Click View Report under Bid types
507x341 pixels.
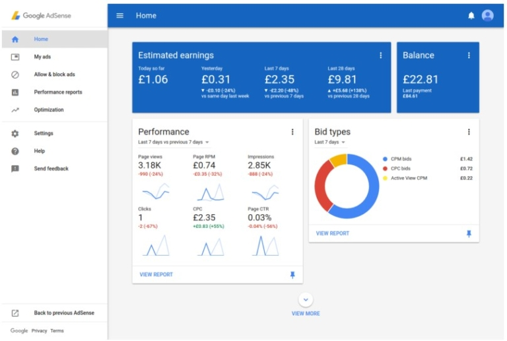333,233
